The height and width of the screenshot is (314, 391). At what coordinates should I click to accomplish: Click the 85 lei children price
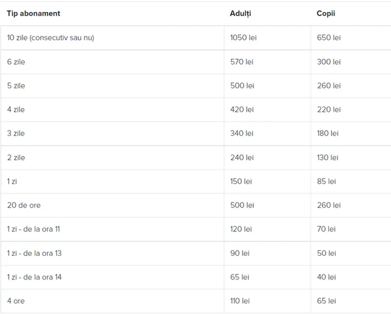tap(326, 181)
